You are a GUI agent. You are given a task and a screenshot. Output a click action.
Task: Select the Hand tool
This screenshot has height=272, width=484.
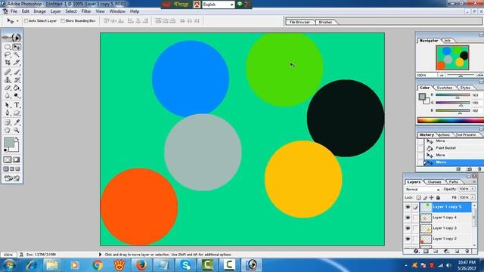(x=8, y=130)
